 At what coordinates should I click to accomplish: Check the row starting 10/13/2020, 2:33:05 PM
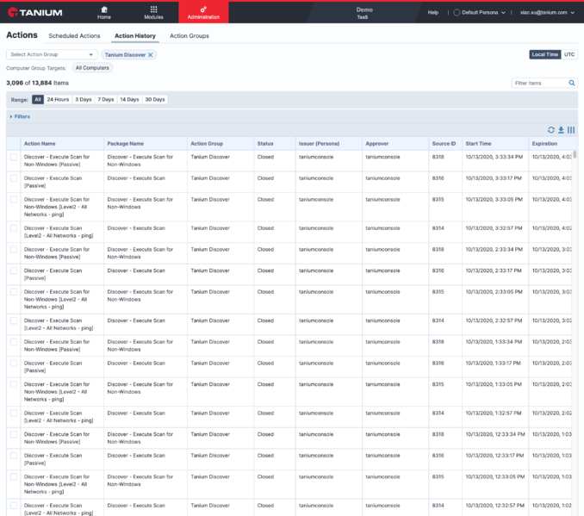point(14,292)
